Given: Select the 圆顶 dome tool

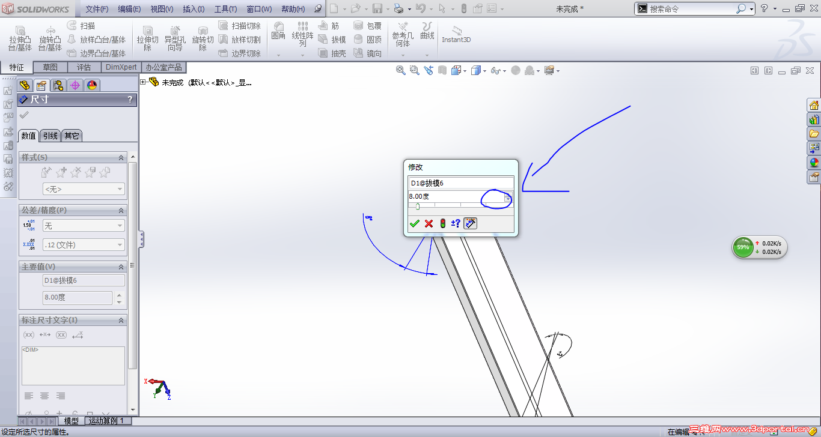Looking at the screenshot, I should coord(368,40).
